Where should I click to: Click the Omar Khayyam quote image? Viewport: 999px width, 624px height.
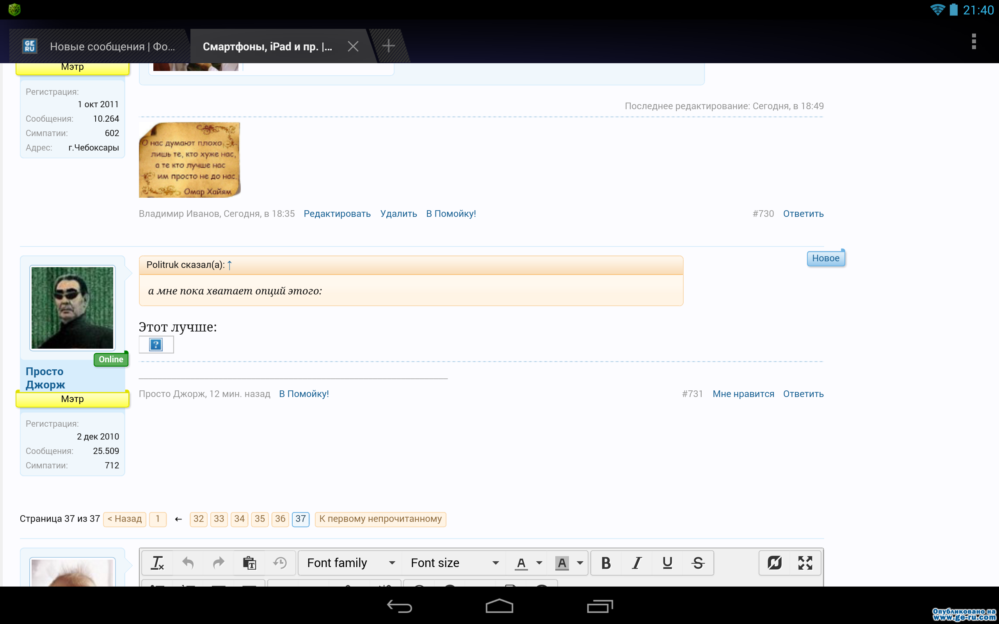coord(190,160)
